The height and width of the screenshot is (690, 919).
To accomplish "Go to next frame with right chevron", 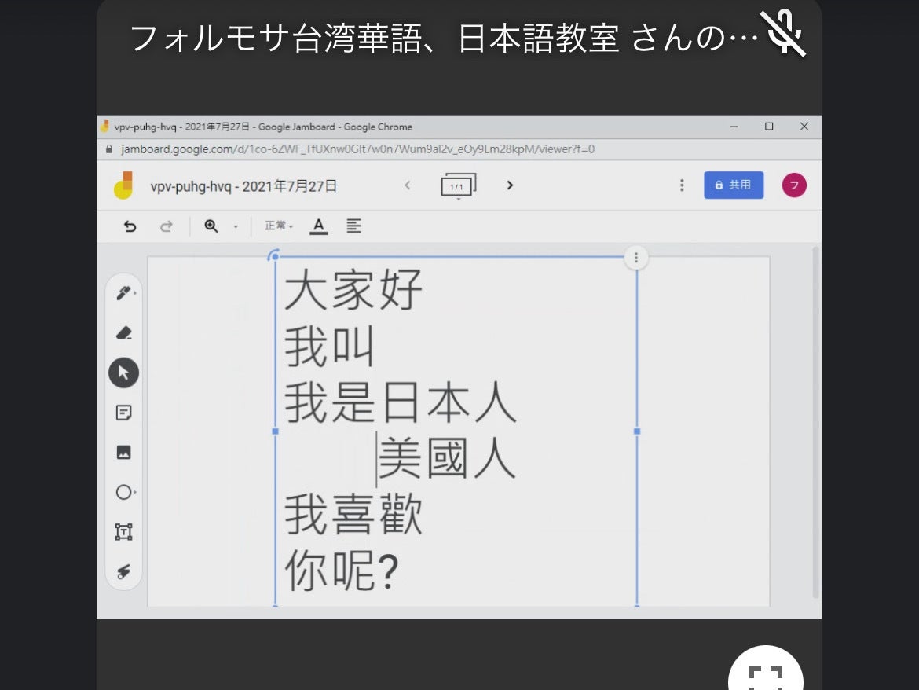I will coord(510,185).
